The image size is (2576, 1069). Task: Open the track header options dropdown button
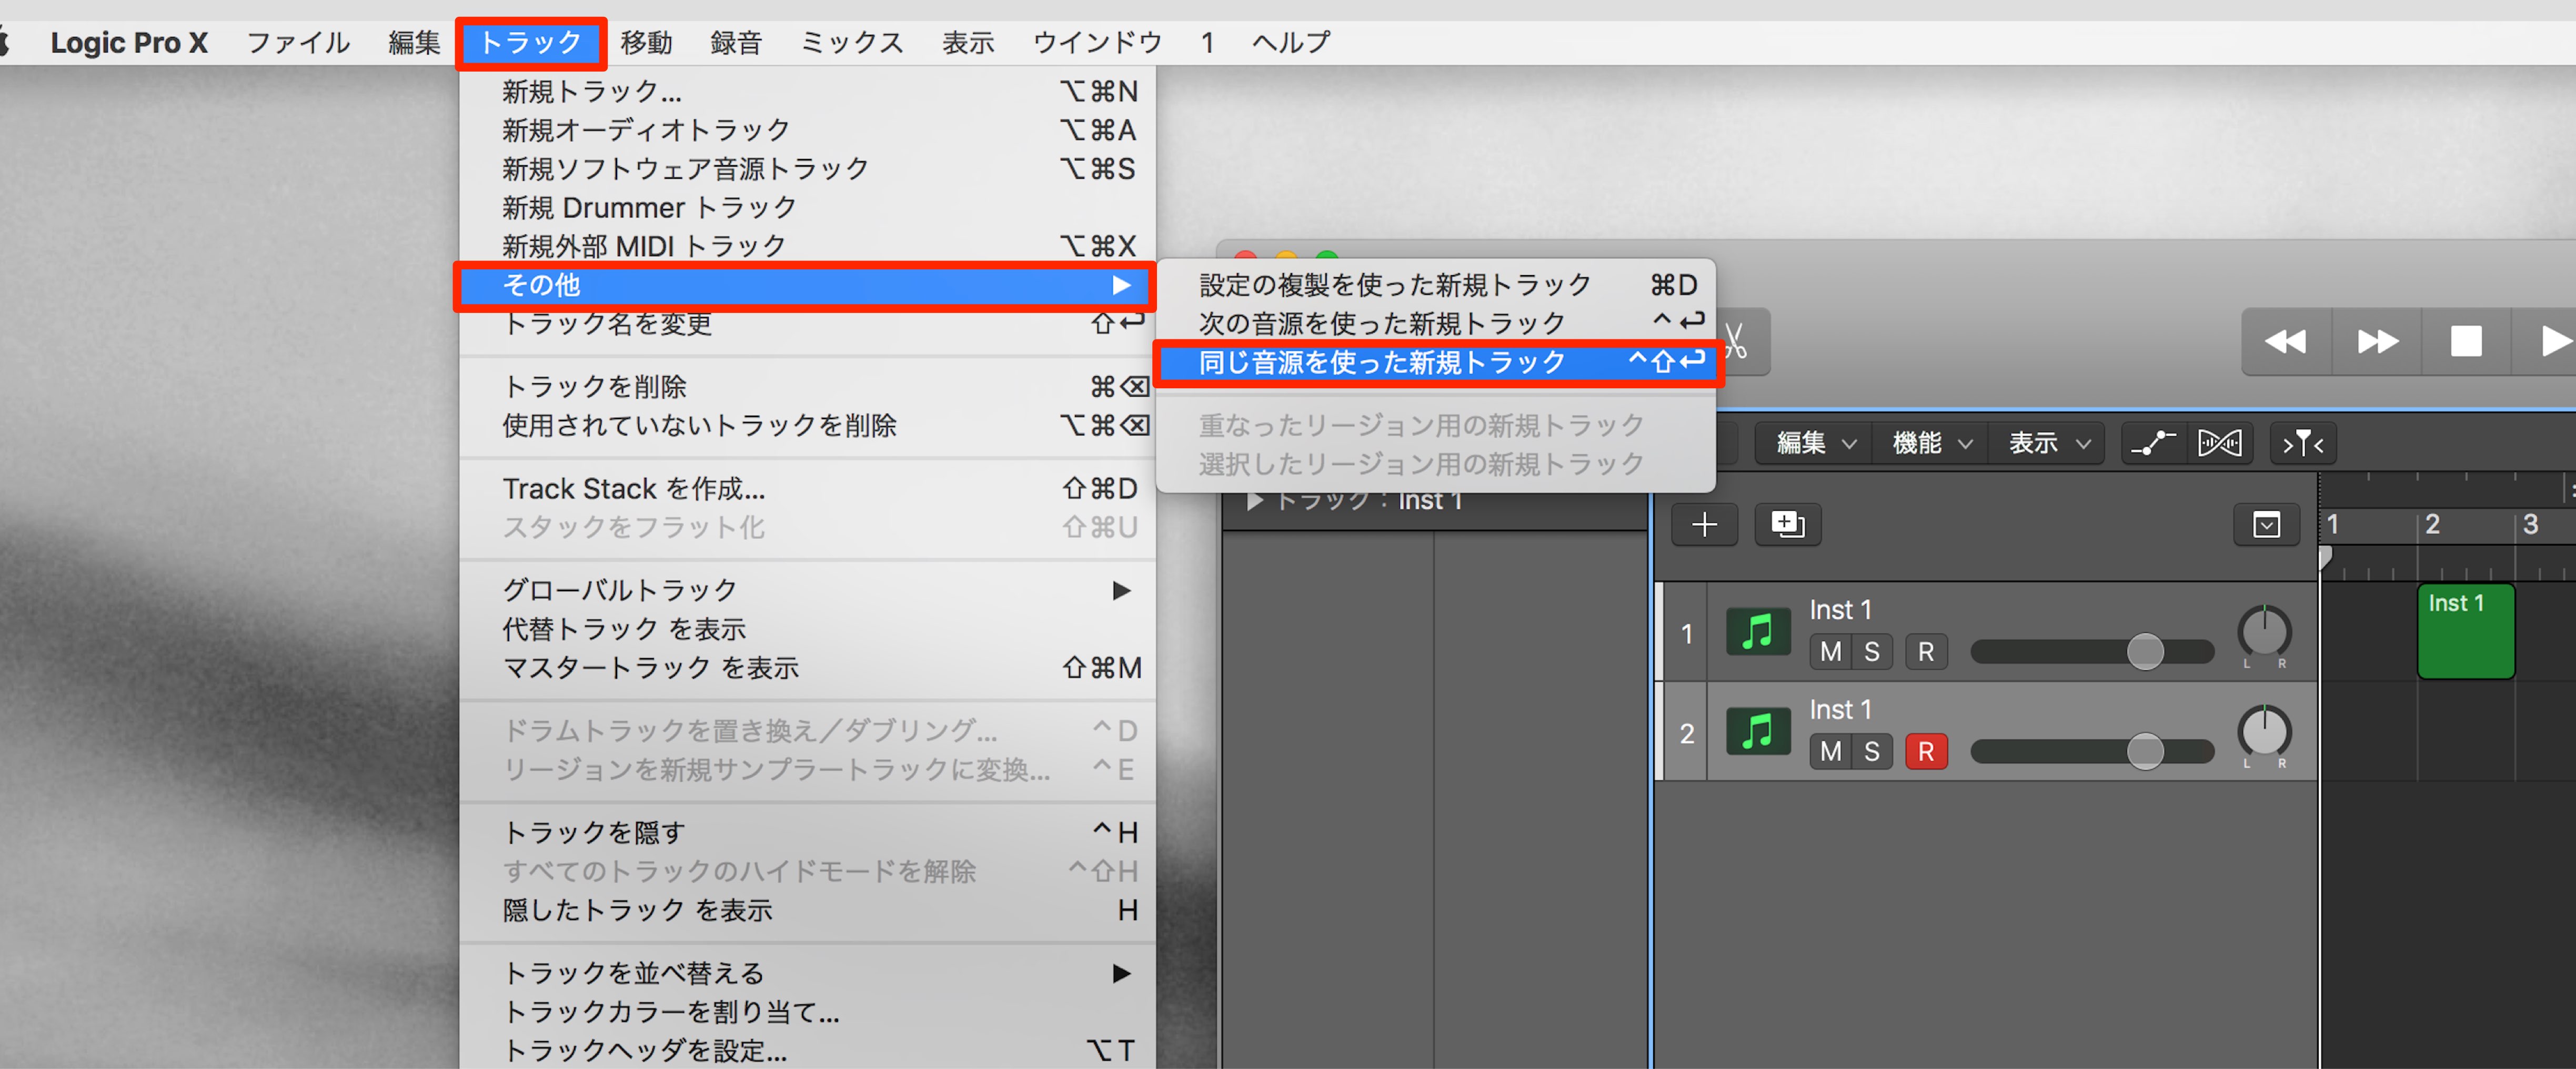[x=2266, y=524]
